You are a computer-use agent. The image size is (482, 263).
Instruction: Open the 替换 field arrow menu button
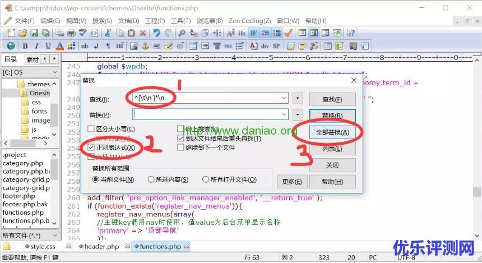(x=298, y=115)
